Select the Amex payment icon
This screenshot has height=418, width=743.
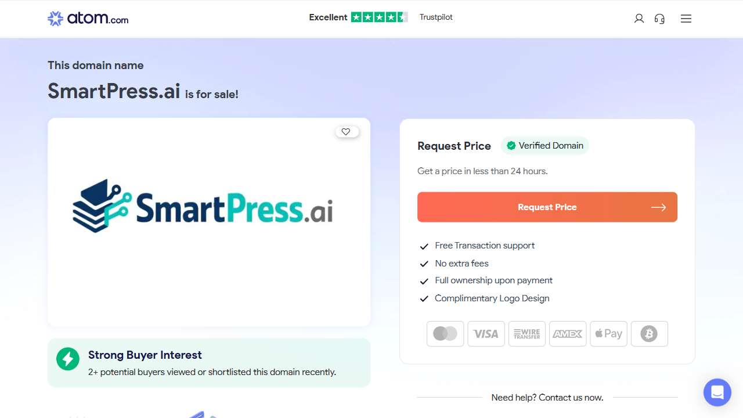point(567,333)
